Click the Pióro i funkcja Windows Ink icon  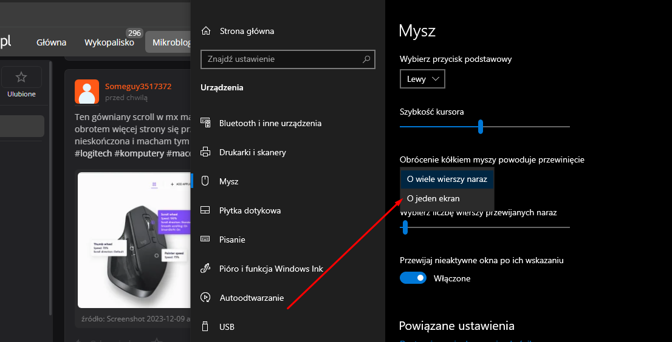click(x=205, y=269)
